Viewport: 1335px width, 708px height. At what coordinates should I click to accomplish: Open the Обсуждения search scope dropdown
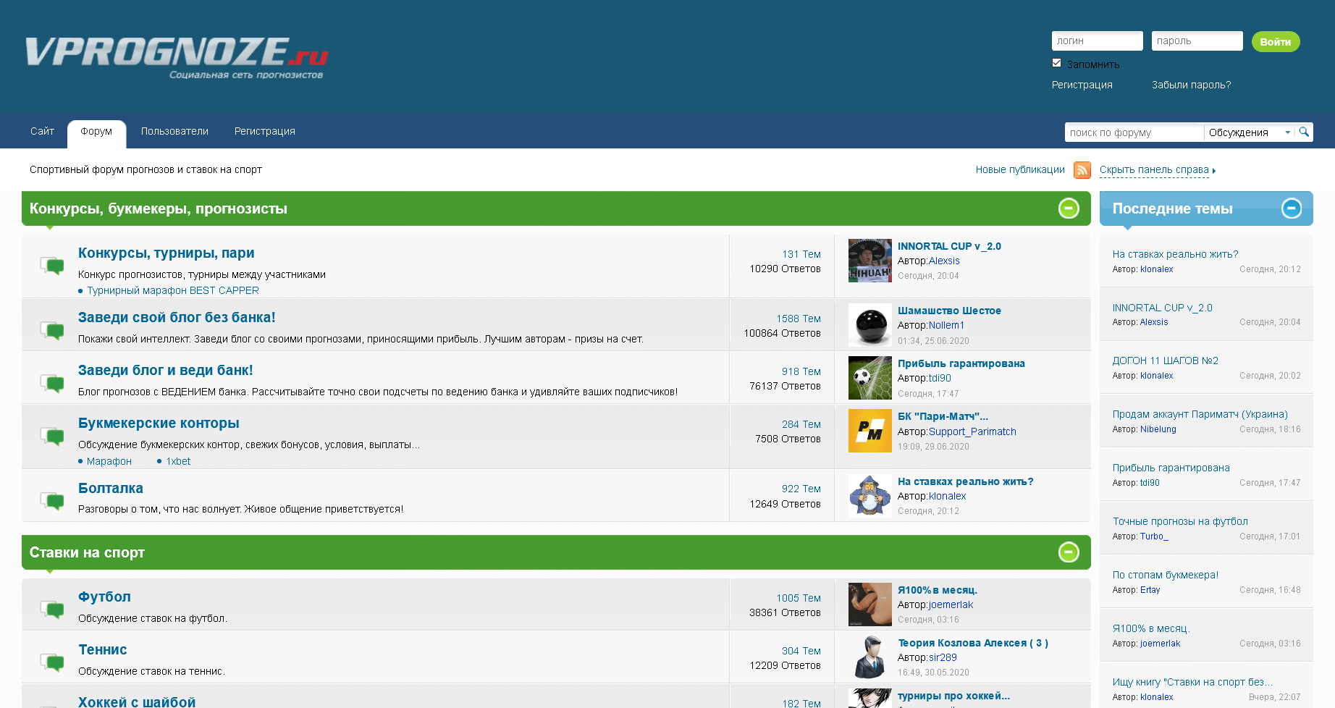(x=1250, y=132)
